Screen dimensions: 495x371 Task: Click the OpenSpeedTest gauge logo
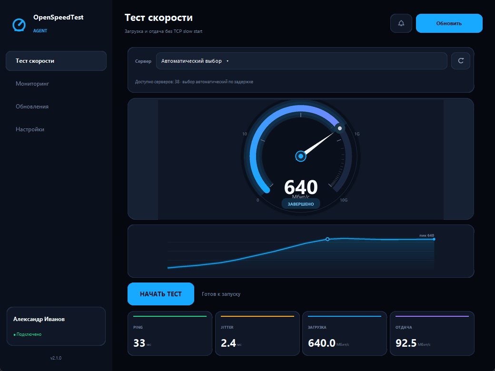point(19,25)
